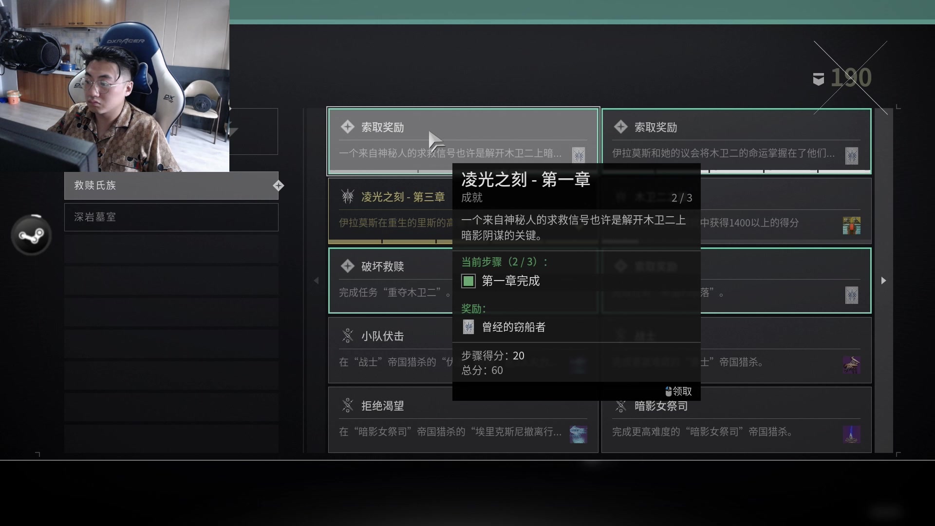Open the 拒绝渴望 triumph card
Image resolution: width=935 pixels, height=526 pixels.
pos(463,420)
